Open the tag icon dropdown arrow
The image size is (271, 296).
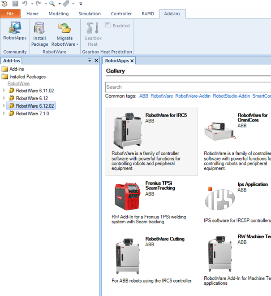[73, 4]
